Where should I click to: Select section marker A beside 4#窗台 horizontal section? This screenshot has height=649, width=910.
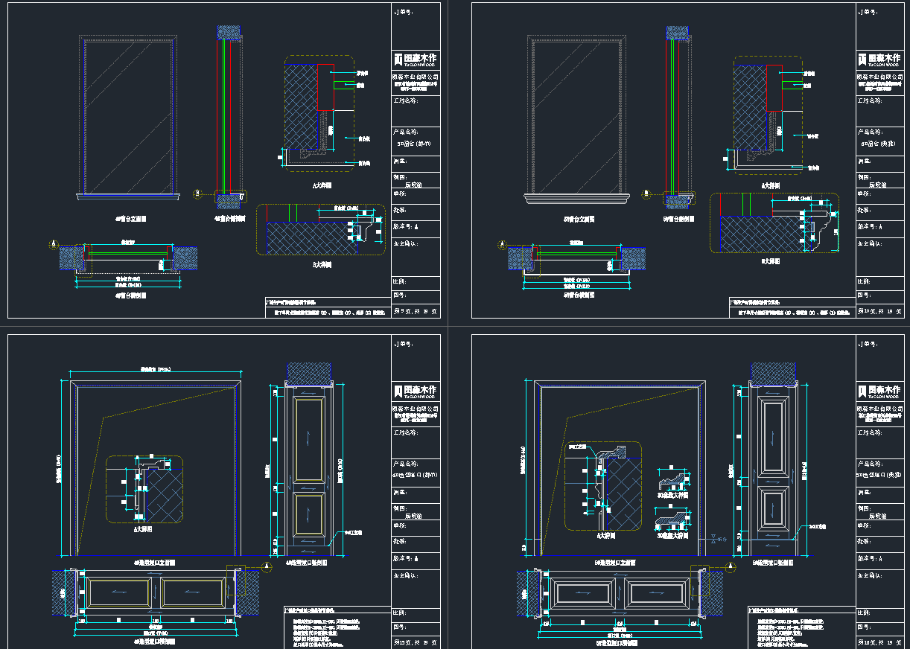pos(53,244)
